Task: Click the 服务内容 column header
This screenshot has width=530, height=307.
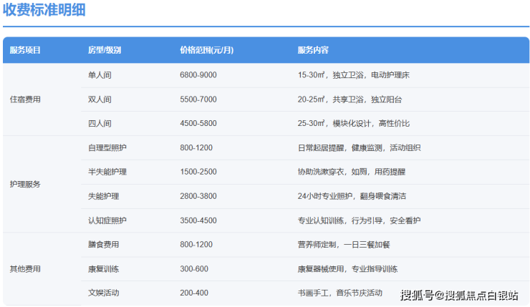Action: point(313,51)
